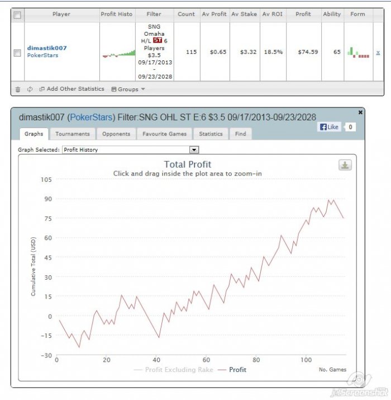
Task: Open dimastik007 player link
Action: click(47, 48)
